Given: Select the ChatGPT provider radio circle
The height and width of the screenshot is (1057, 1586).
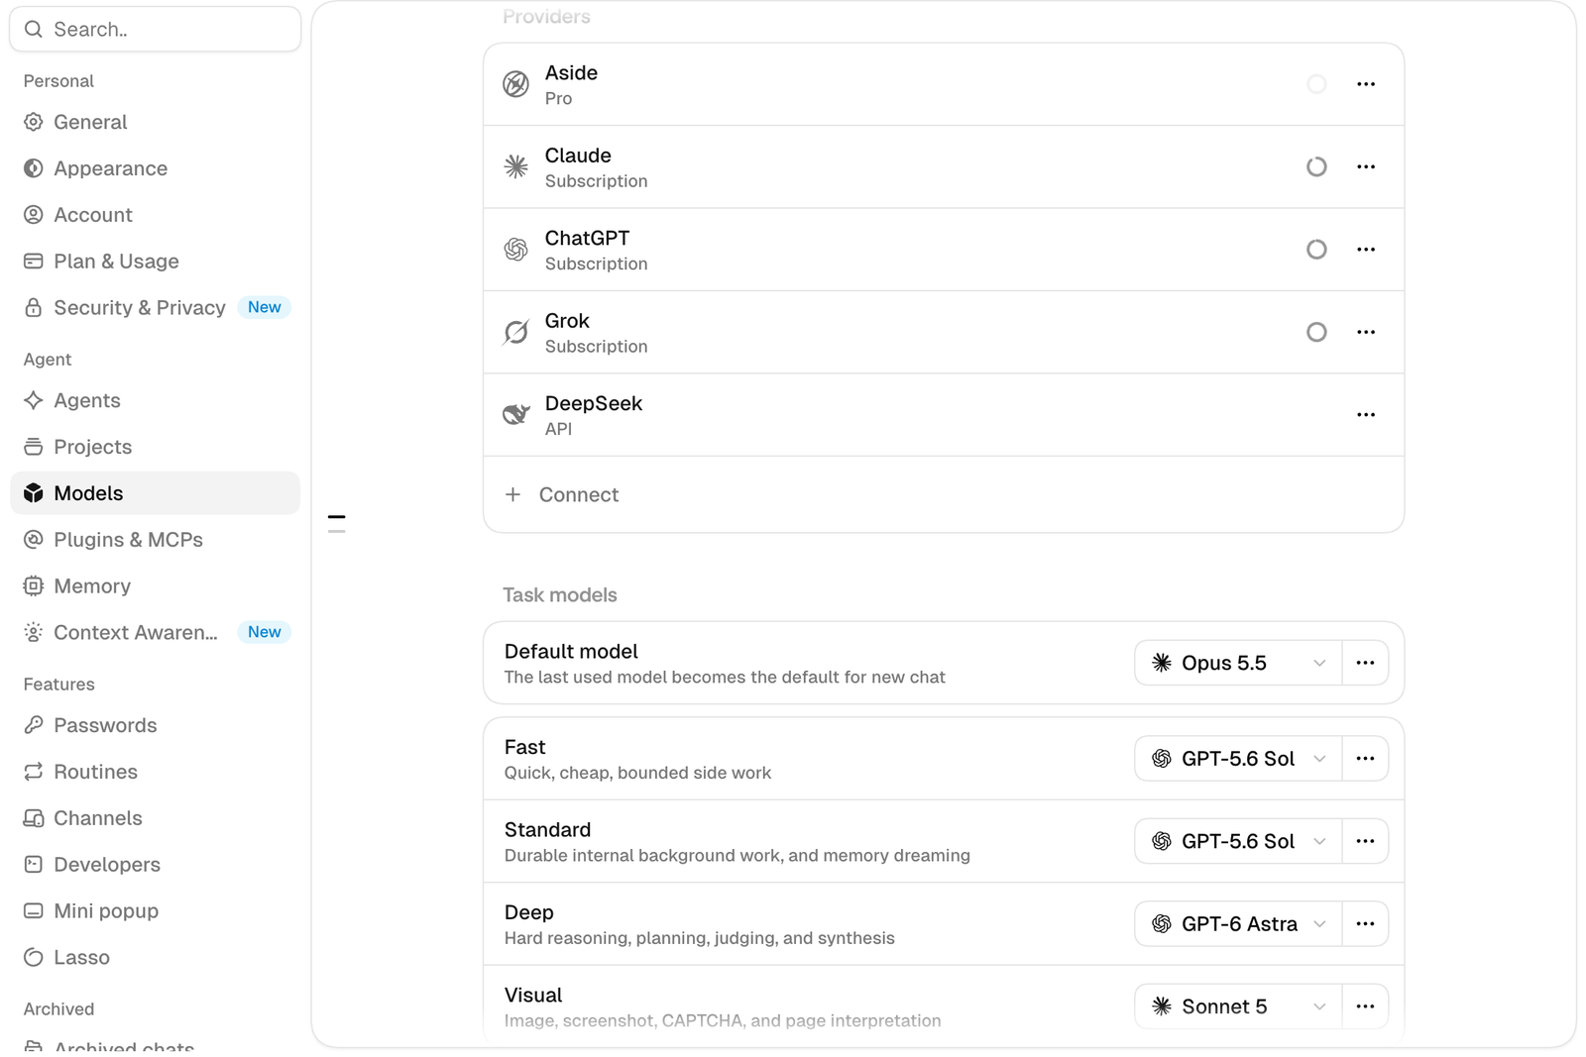Looking at the screenshot, I should pos(1316,250).
